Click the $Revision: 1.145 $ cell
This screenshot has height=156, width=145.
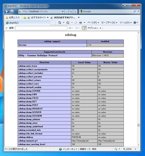pos(107,55)
